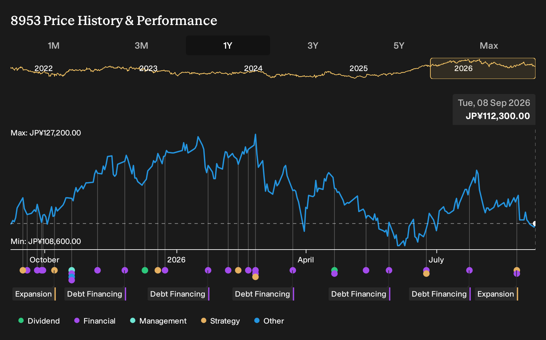Toggle the Other legend filter
The image size is (546, 340).
coord(269,321)
